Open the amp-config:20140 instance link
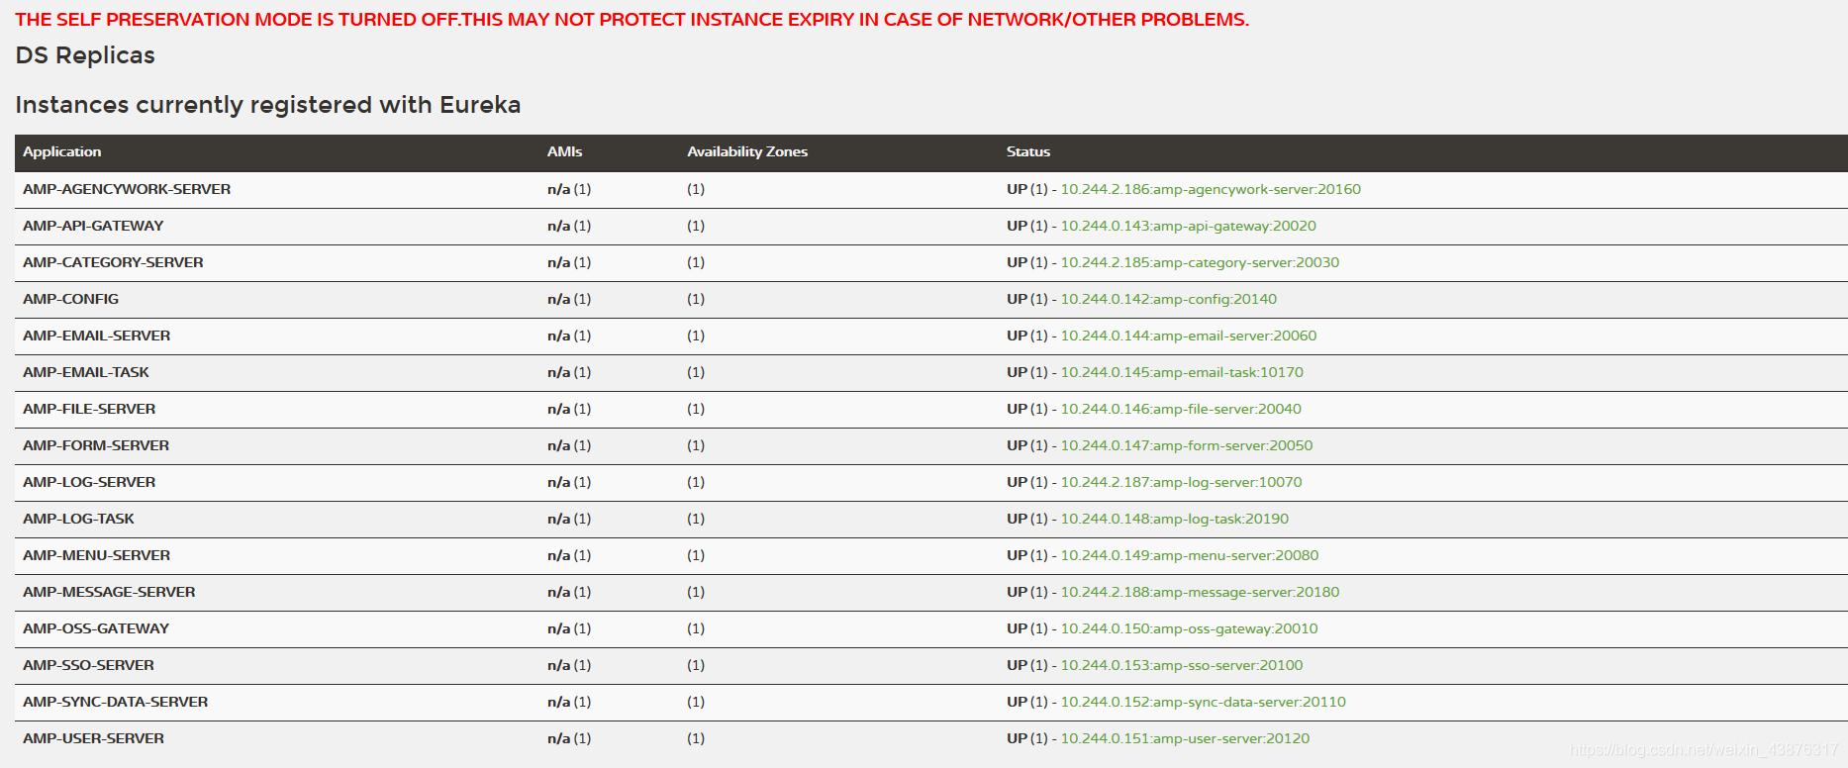1848x768 pixels. 1169,299
